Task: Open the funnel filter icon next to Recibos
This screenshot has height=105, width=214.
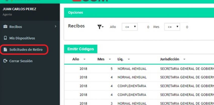Action: pos(100,27)
